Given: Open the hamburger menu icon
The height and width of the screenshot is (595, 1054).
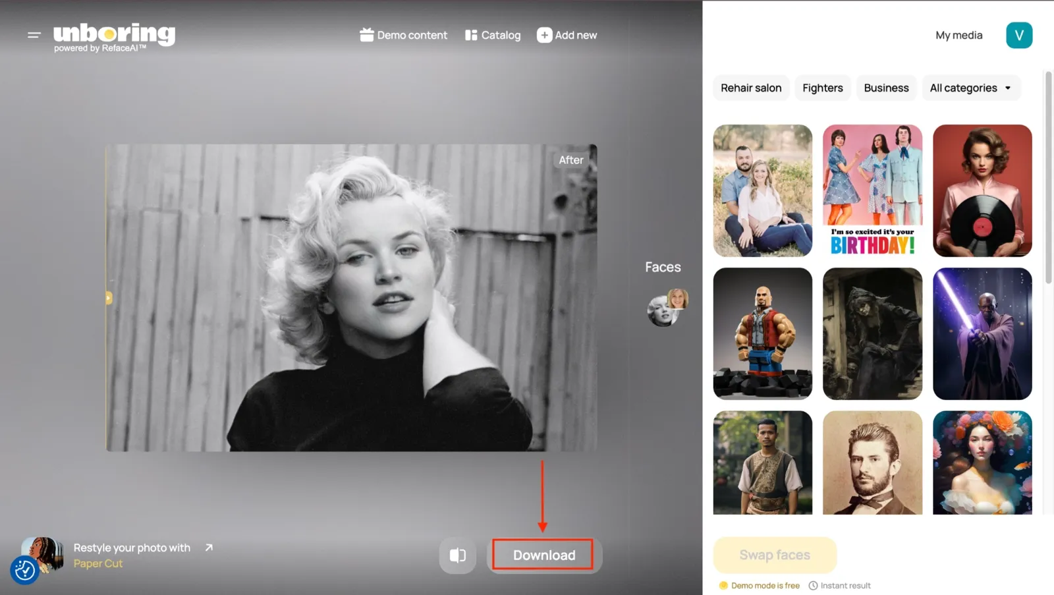Looking at the screenshot, I should pyautogui.click(x=34, y=35).
